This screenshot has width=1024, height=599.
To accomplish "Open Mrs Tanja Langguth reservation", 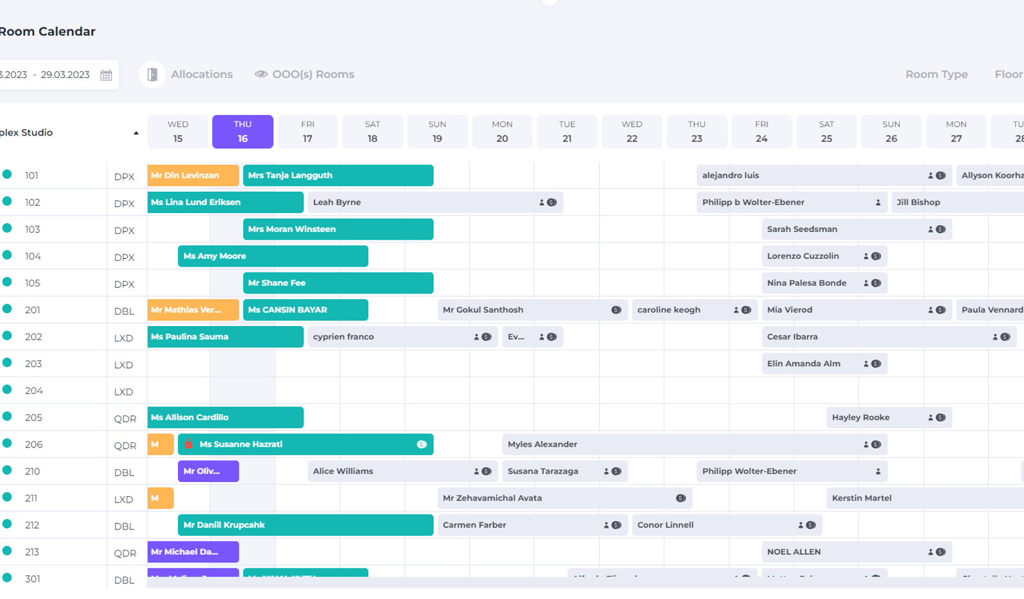I will point(338,175).
